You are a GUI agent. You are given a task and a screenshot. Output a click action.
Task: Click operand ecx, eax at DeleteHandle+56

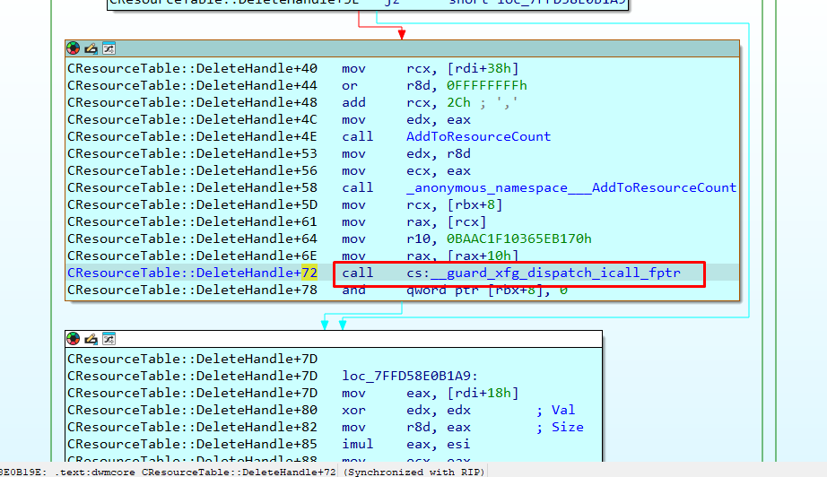(439, 170)
